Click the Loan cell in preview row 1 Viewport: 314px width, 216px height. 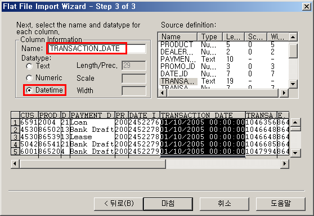click(x=92, y=122)
